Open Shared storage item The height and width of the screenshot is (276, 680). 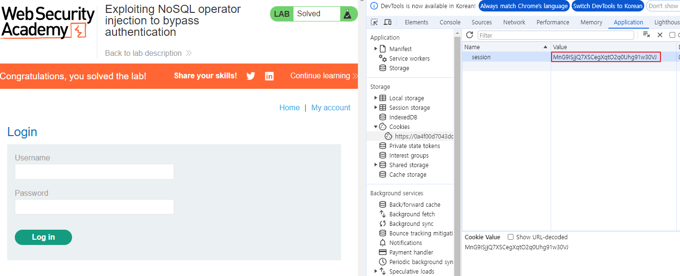tap(409, 165)
